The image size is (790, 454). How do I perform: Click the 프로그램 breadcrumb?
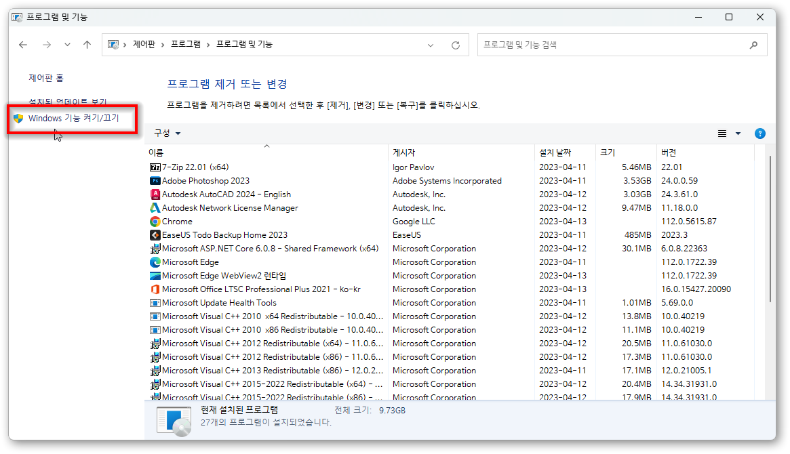coord(185,44)
